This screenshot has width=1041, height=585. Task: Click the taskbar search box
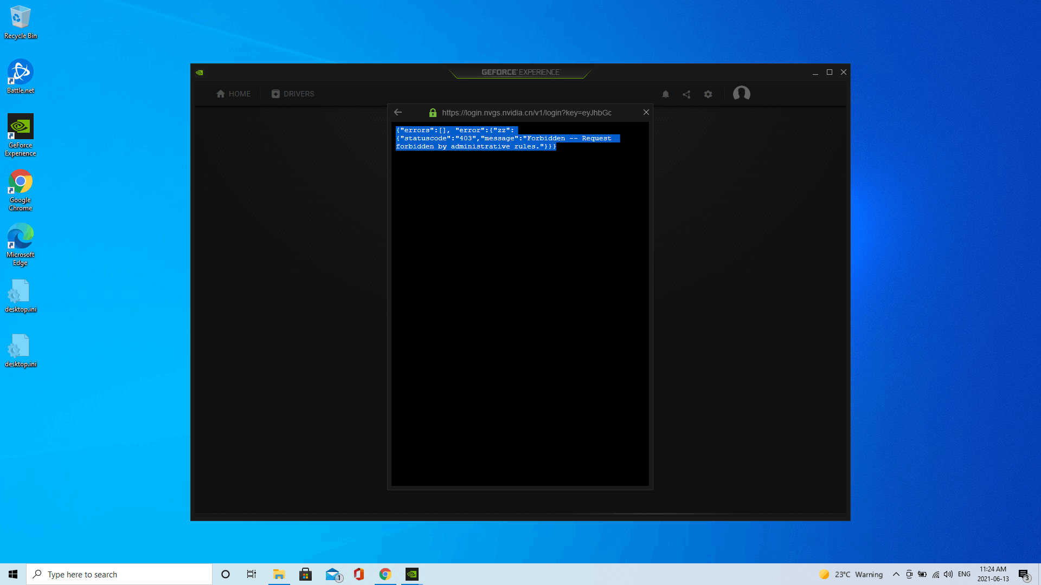(x=119, y=574)
